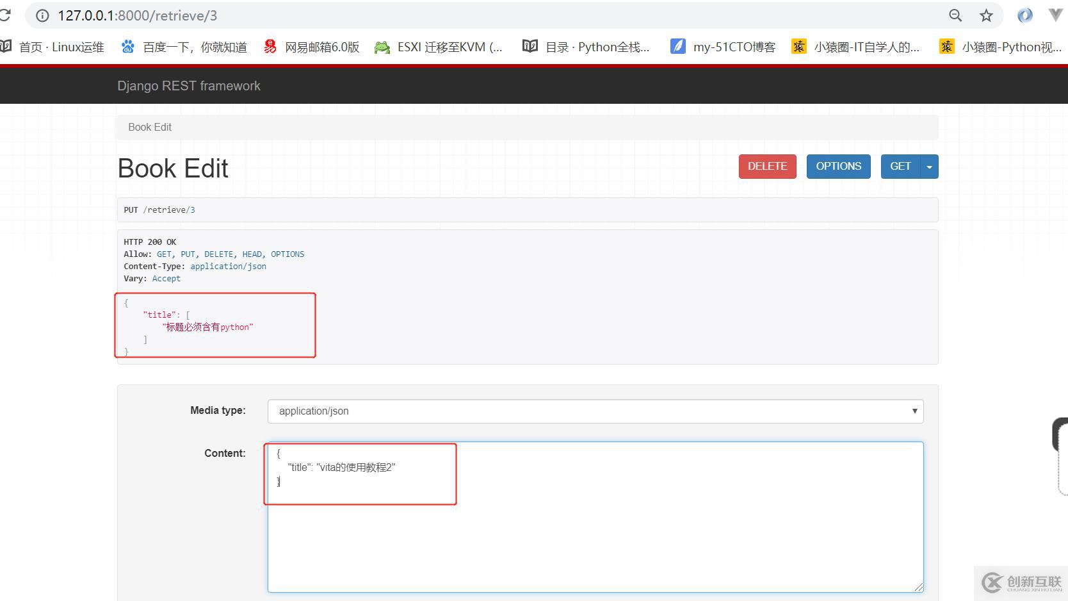Screen dimensions: 1068x601
Task: Click the 'PUT /retrieve/3' request line
Action: [x=159, y=210]
